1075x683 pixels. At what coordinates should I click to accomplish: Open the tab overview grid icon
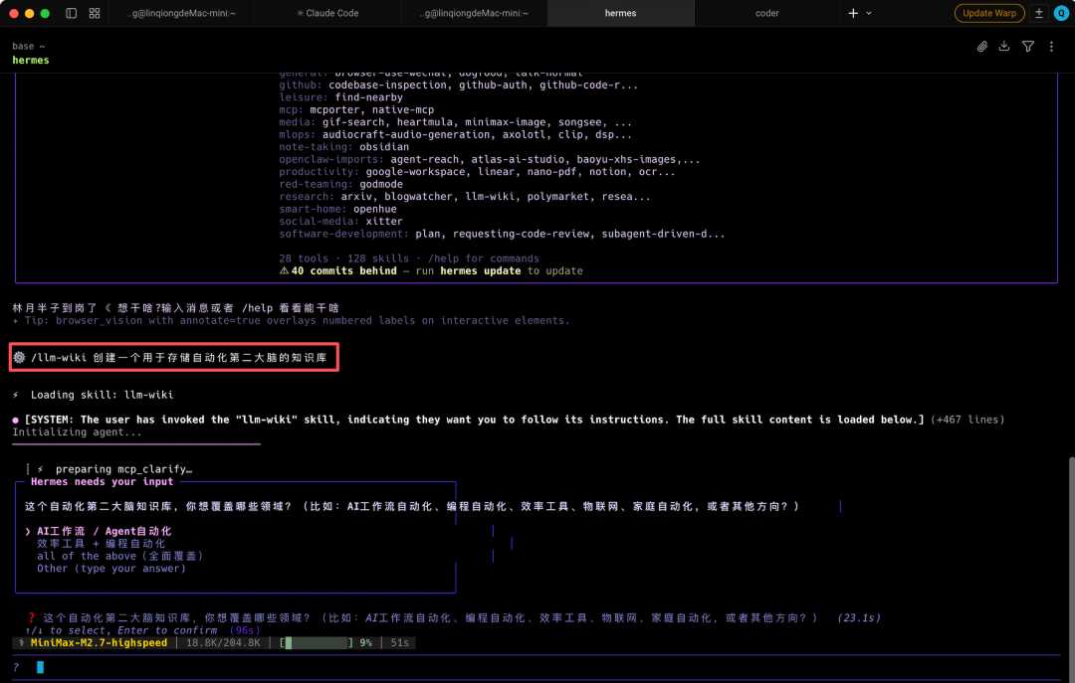(x=95, y=13)
